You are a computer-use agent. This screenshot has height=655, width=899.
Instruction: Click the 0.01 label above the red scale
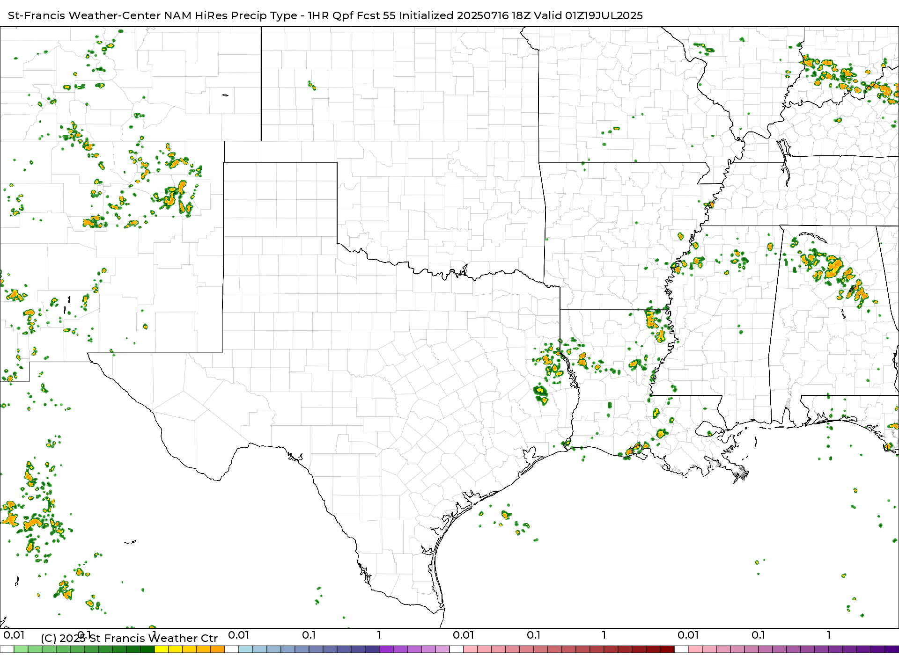[x=464, y=635]
